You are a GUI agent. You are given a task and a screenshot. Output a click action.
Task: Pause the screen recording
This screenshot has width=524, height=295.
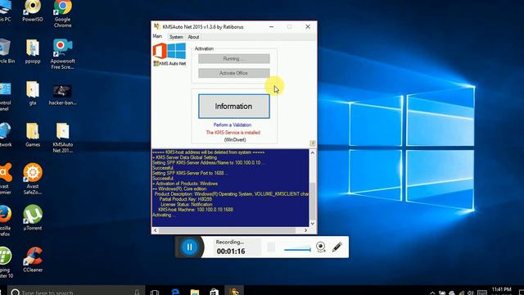(x=189, y=247)
